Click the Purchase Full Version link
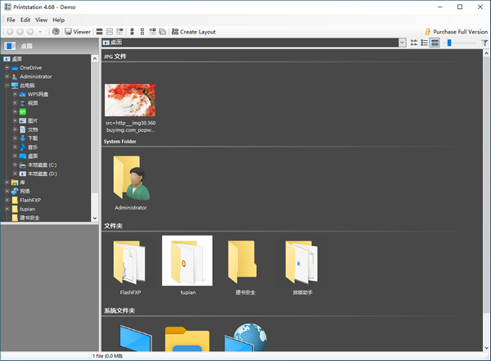 (x=455, y=32)
